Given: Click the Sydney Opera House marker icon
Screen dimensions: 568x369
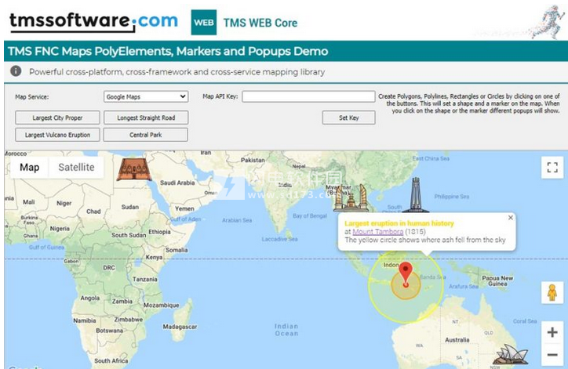Looking at the screenshot, I should tap(511, 355).
